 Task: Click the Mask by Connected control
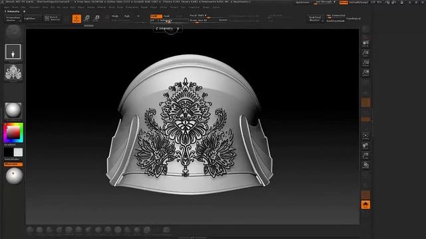pos(335,16)
